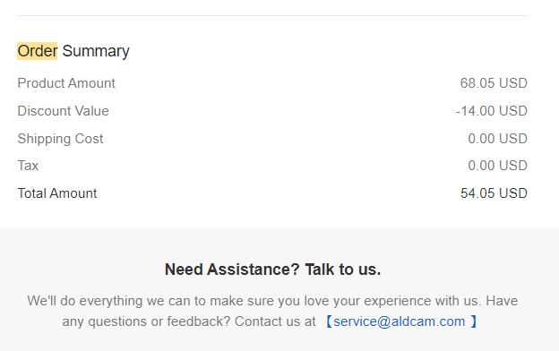Screen dimensions: 559x351
Task: Click the right bracket after the email
Action: click(x=474, y=321)
